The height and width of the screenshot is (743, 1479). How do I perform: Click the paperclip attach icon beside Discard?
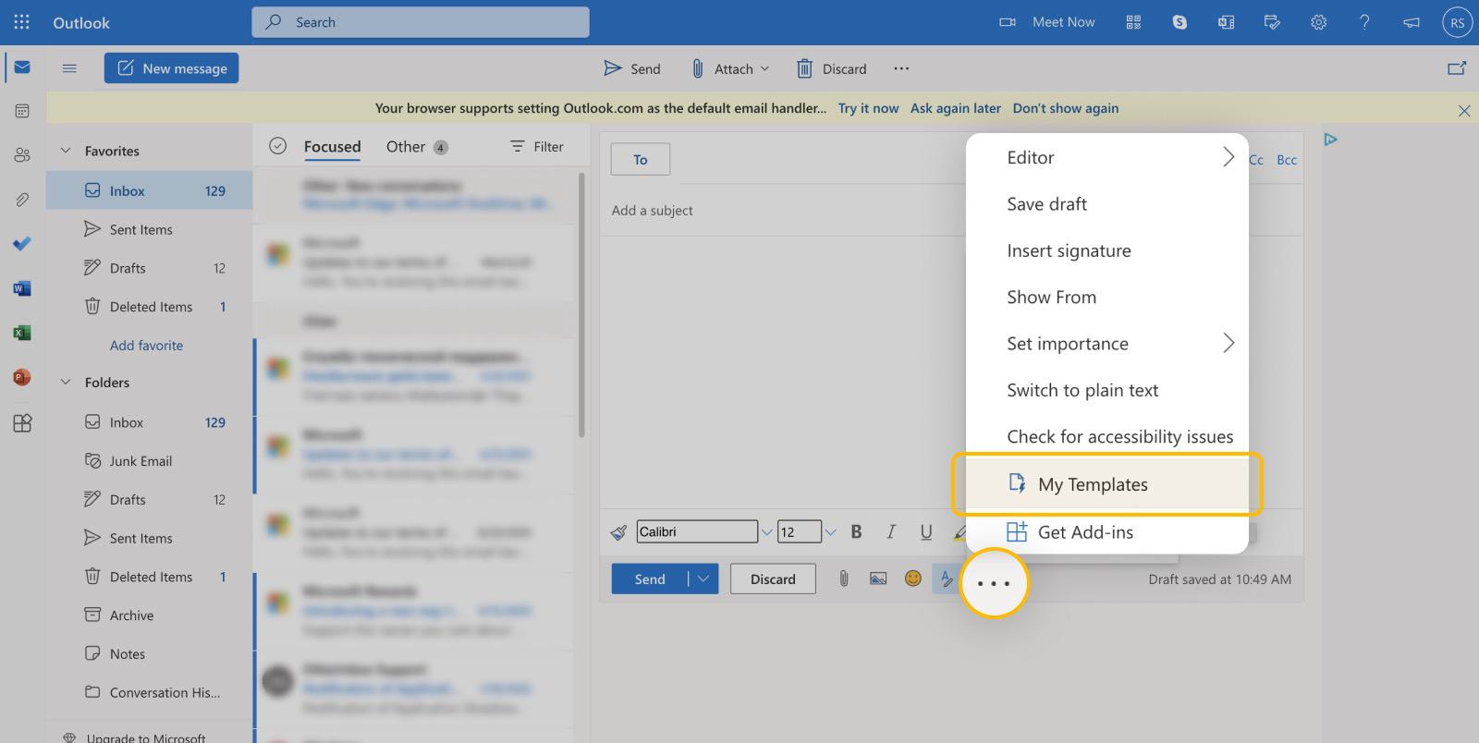click(843, 579)
